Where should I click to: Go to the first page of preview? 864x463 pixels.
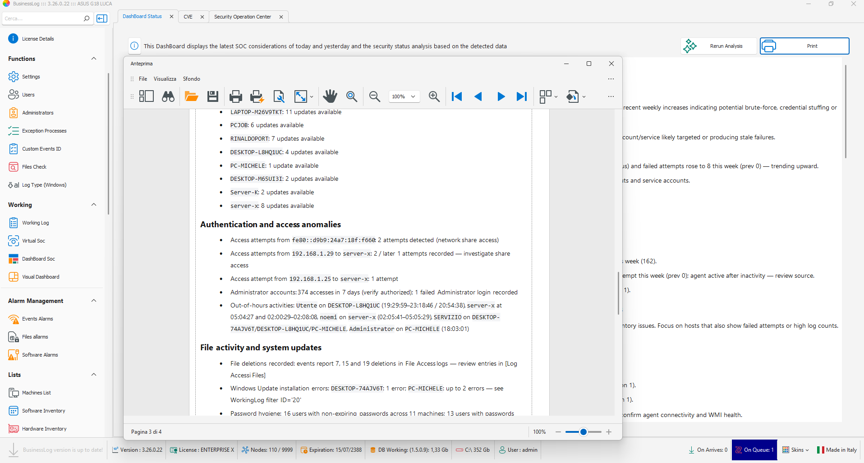tap(457, 96)
